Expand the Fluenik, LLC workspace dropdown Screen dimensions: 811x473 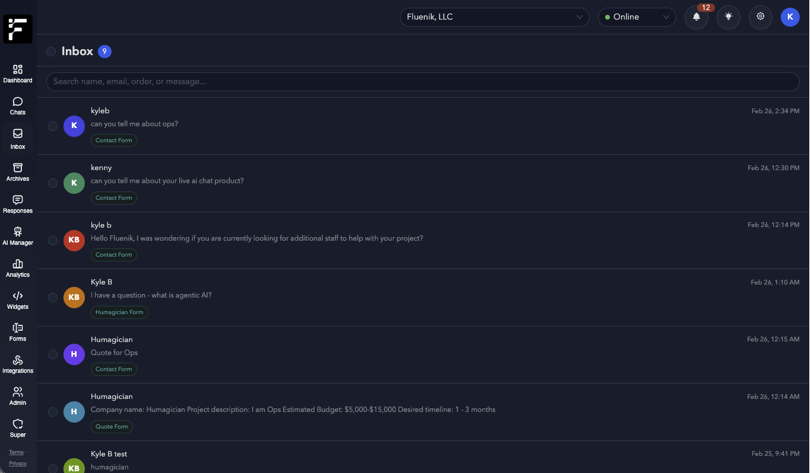pyautogui.click(x=494, y=17)
